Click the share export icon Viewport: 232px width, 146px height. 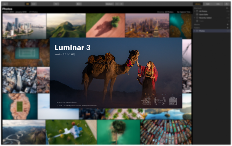pyautogui.click(x=227, y=4)
